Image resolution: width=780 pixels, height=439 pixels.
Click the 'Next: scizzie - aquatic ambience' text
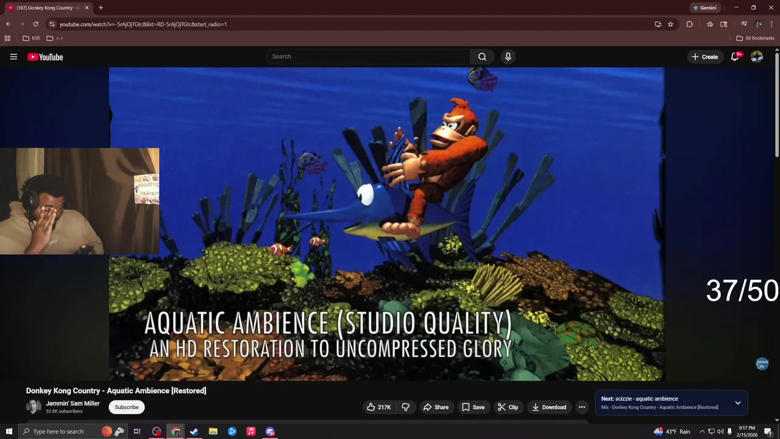coord(639,399)
